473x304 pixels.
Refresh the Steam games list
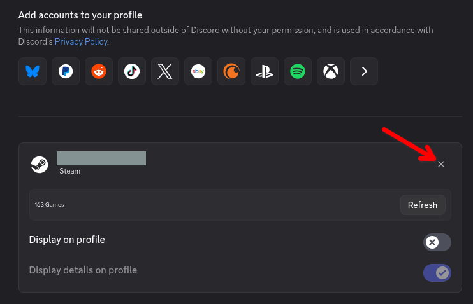coord(423,205)
